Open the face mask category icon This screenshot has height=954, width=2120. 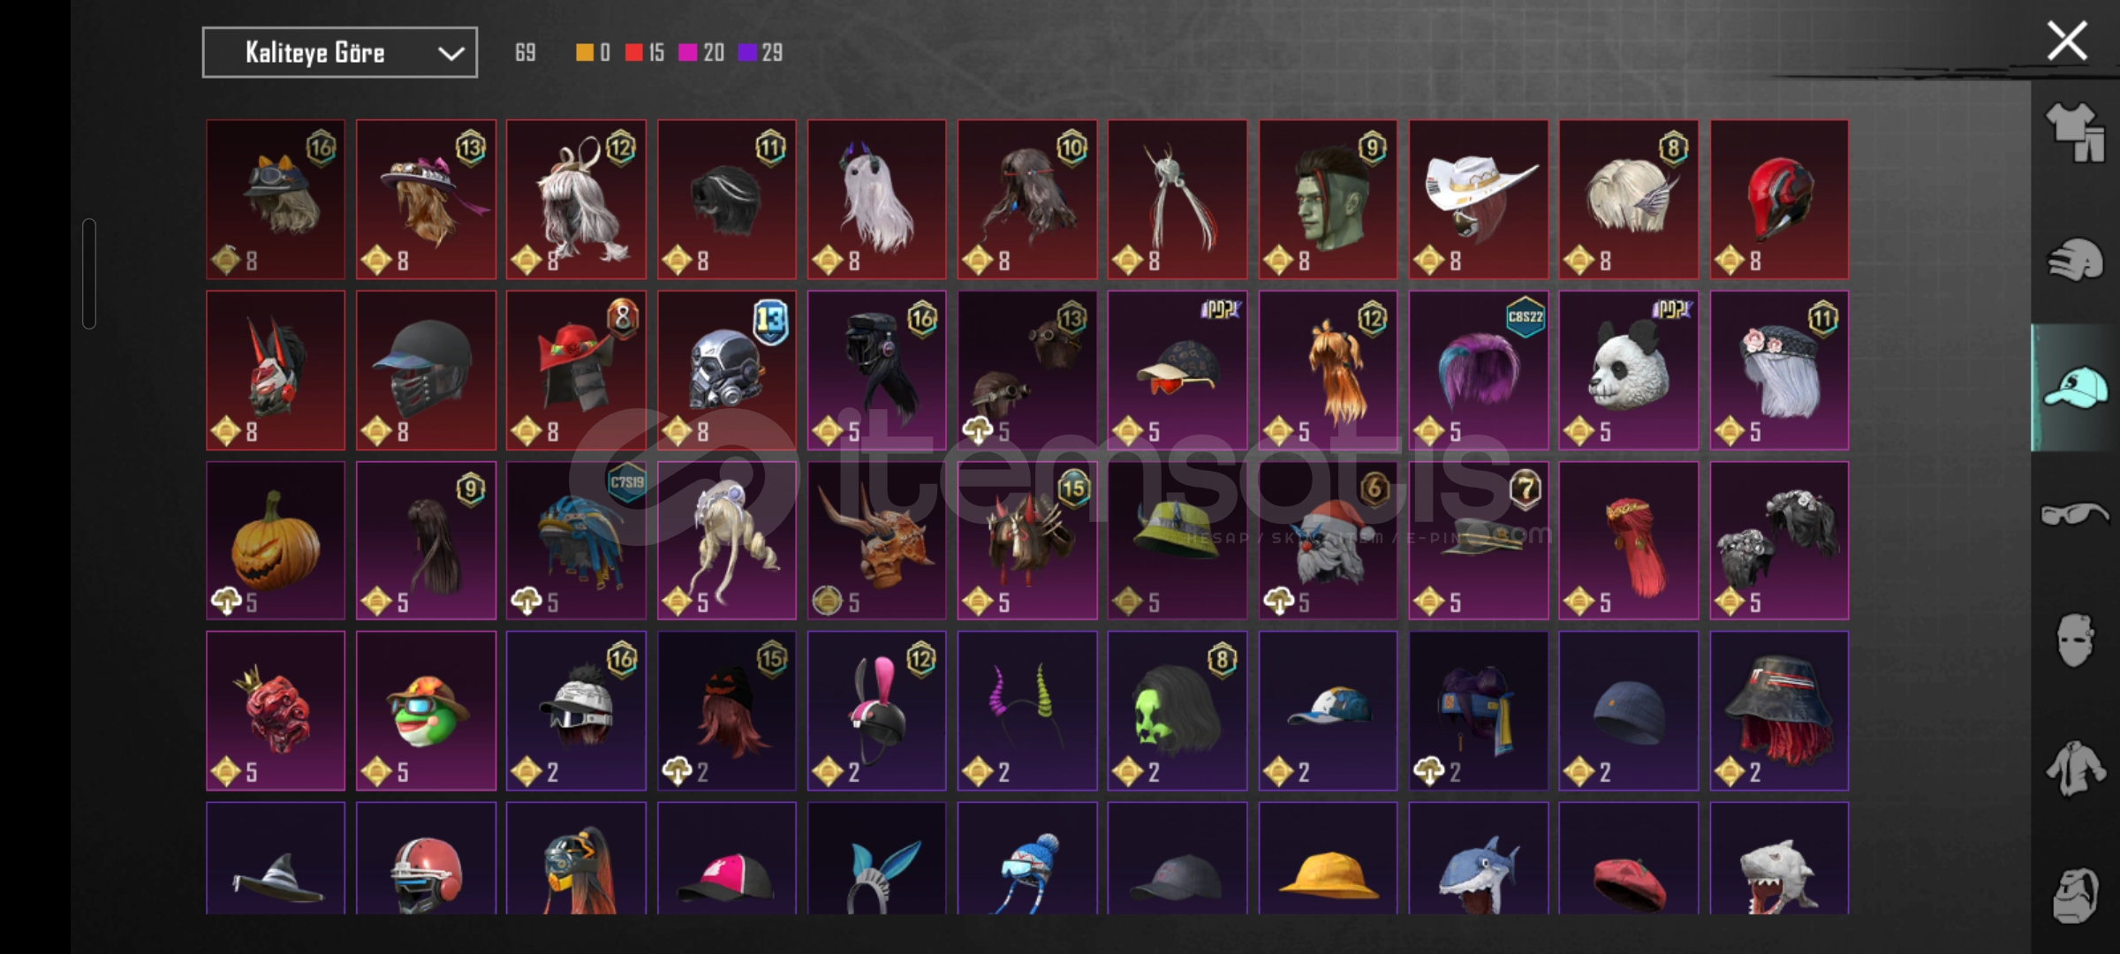pos(2074,640)
